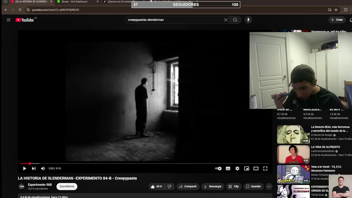Open the player settings gear
Viewport: 352px width, 198px height.
click(x=237, y=169)
